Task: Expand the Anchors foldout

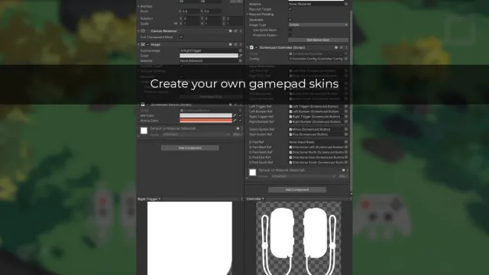Action: [x=138, y=6]
